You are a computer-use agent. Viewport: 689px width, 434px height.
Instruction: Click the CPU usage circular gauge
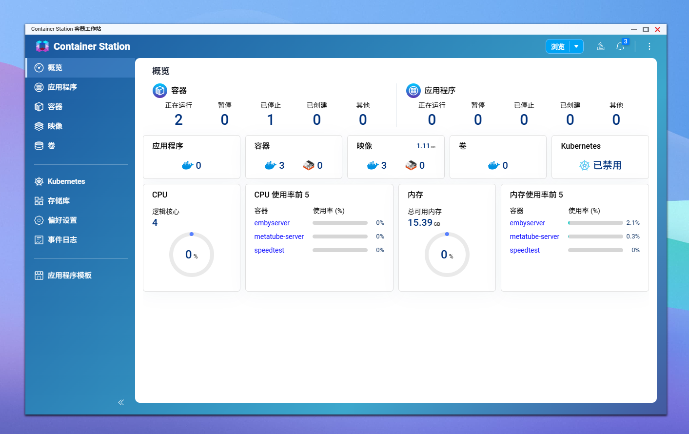[192, 255]
